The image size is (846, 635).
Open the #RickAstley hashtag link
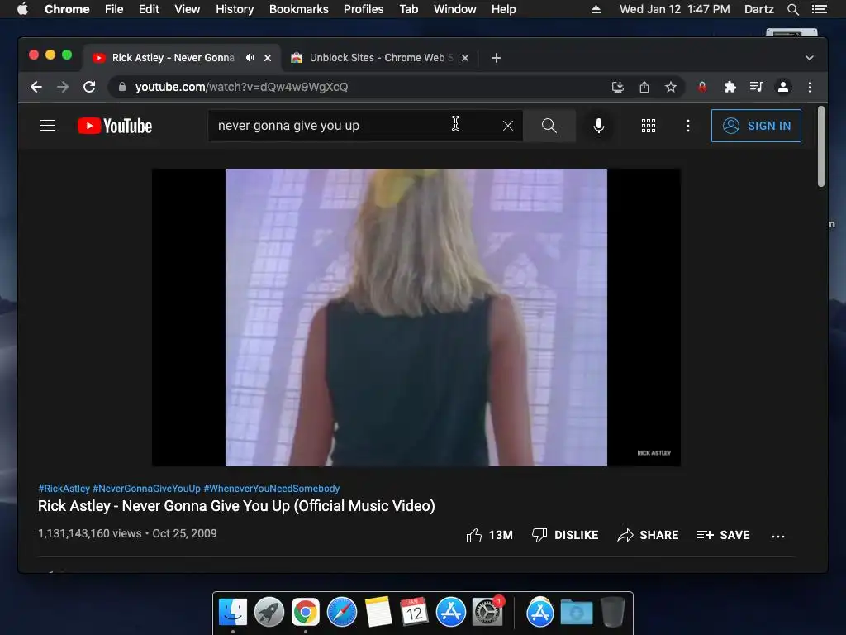[64, 489]
